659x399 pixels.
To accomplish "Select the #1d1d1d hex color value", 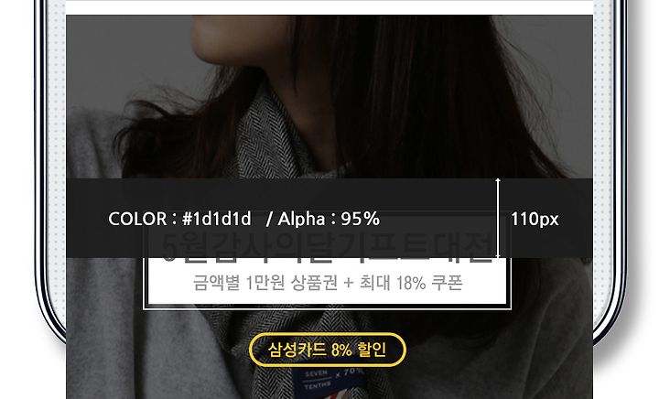I will [216, 219].
